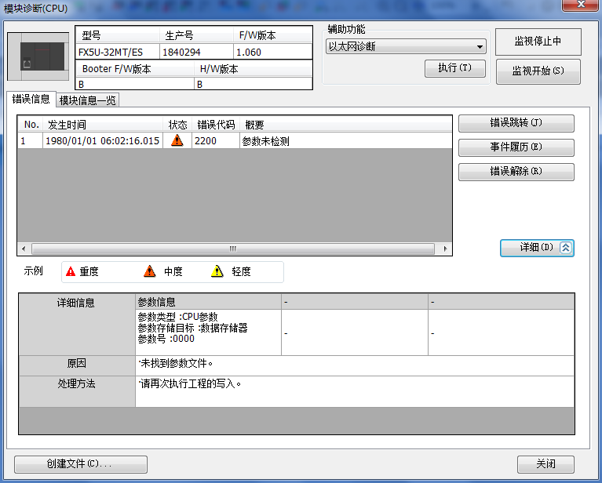The image size is (602, 483).
Task: Collapse the 详细 details section
Action: (537, 247)
